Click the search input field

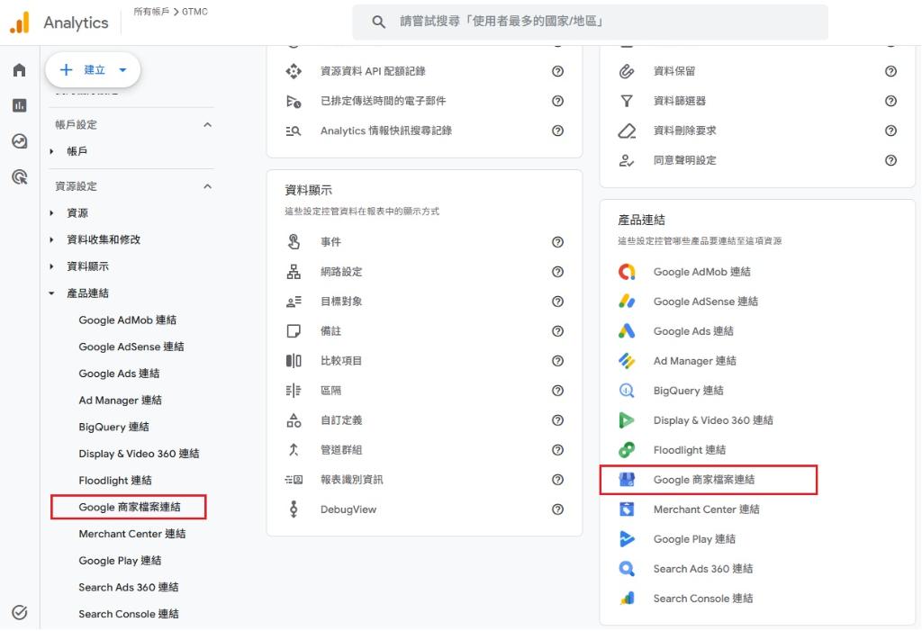(590, 22)
